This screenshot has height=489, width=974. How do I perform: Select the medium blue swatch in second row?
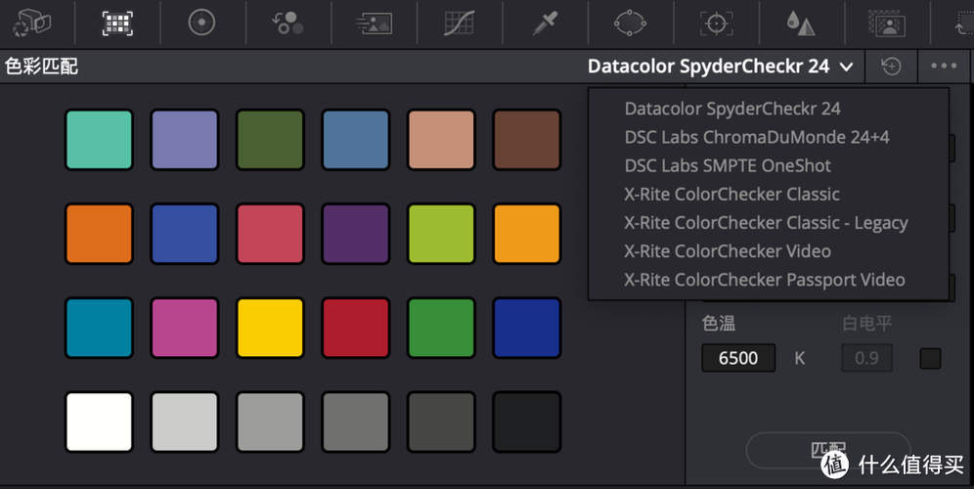[185, 234]
